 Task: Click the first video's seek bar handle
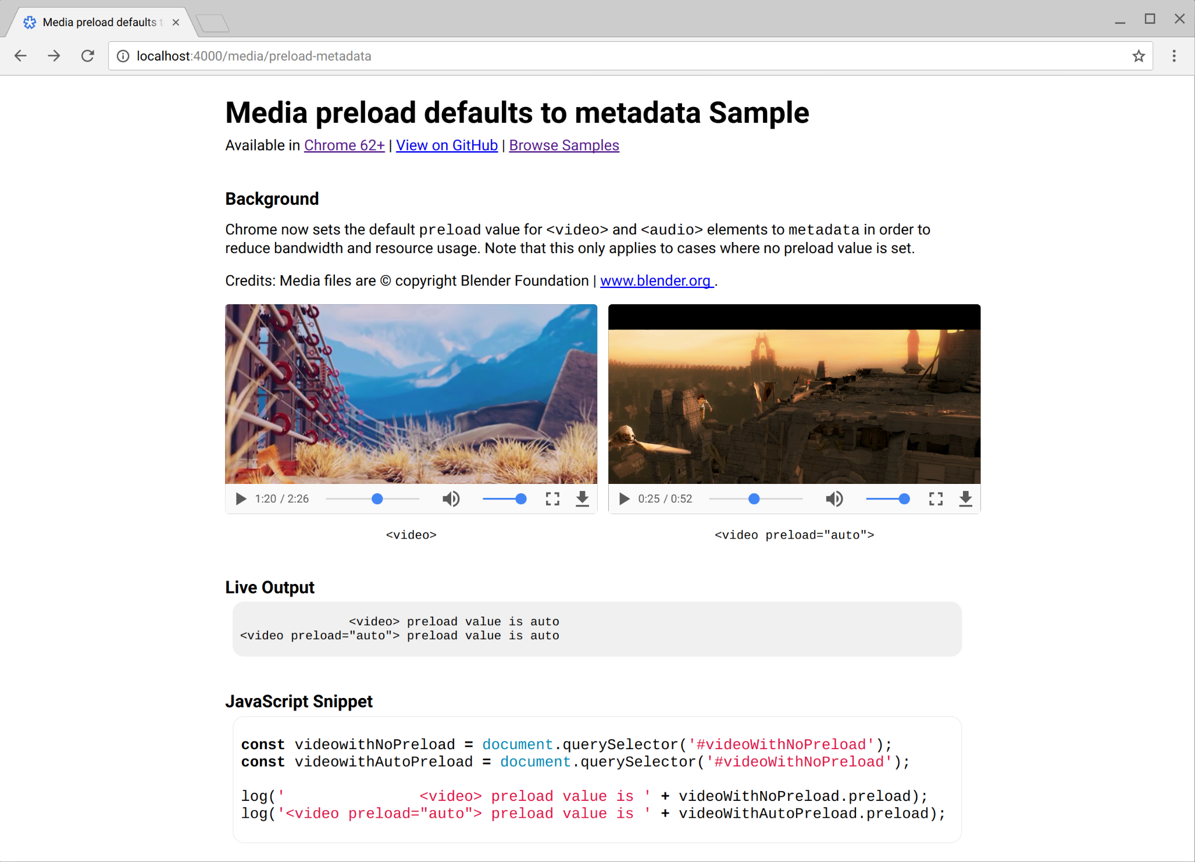[377, 498]
